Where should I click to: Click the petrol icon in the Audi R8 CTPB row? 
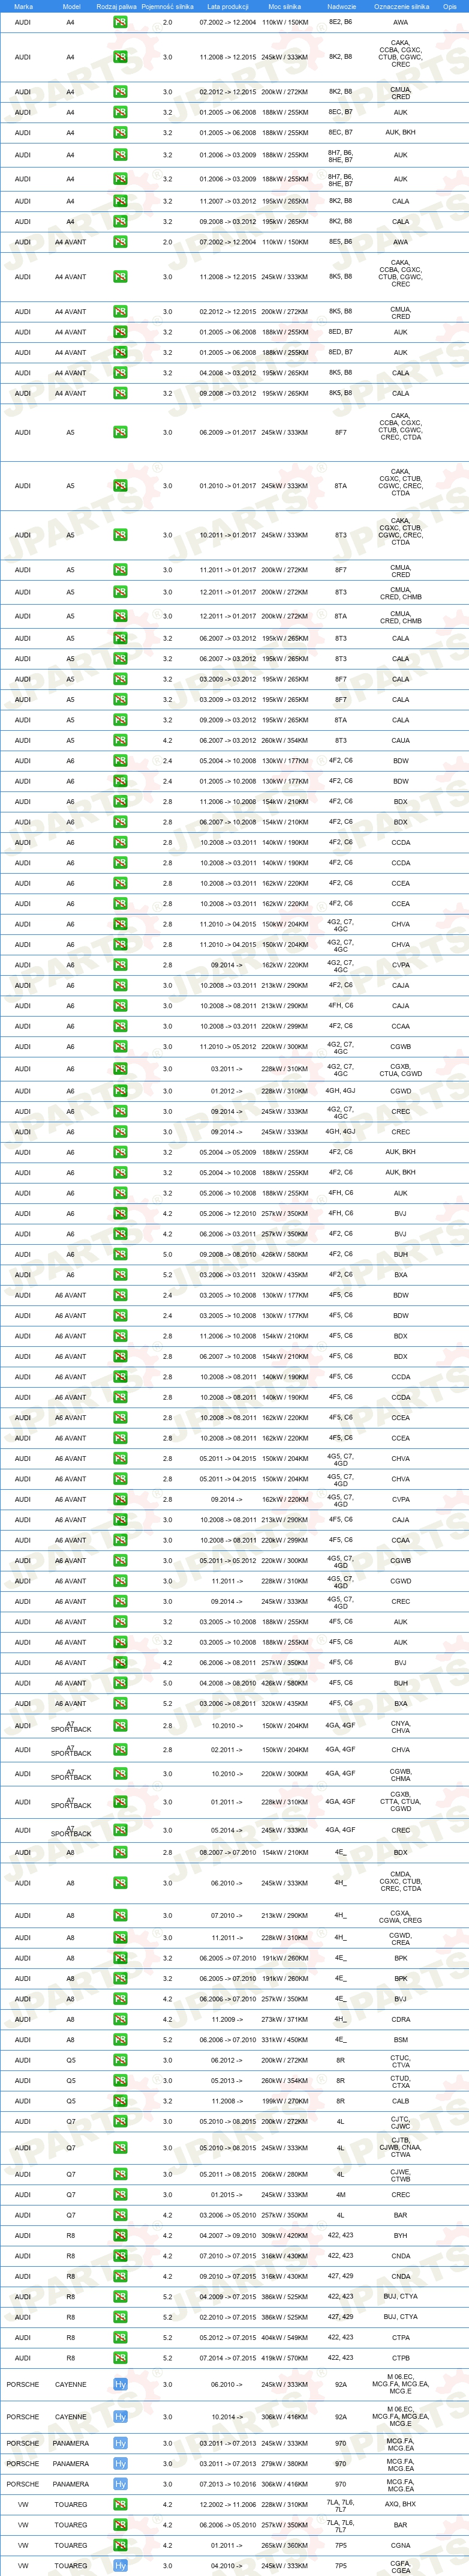point(120,2358)
